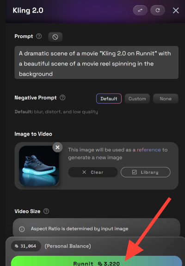Click "Aspect Ratio is determined by input image" text
The width and height of the screenshot is (185, 266).
80,229
